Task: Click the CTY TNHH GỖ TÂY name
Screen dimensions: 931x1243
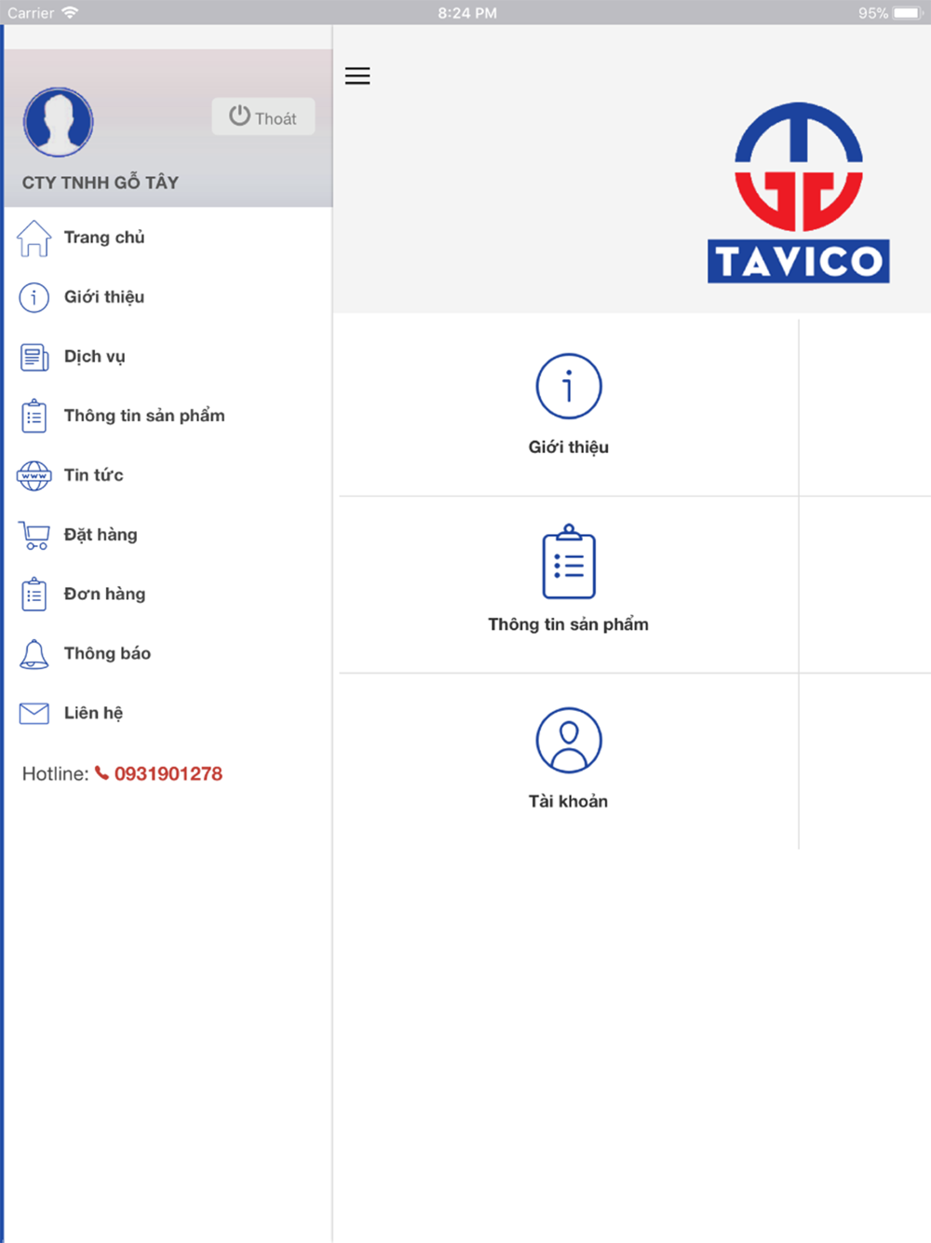Action: pos(101,183)
